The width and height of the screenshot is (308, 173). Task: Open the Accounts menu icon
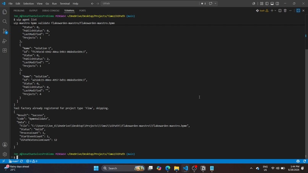[5, 145]
